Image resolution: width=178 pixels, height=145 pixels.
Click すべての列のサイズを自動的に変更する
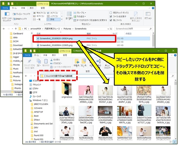pos(90,20)
